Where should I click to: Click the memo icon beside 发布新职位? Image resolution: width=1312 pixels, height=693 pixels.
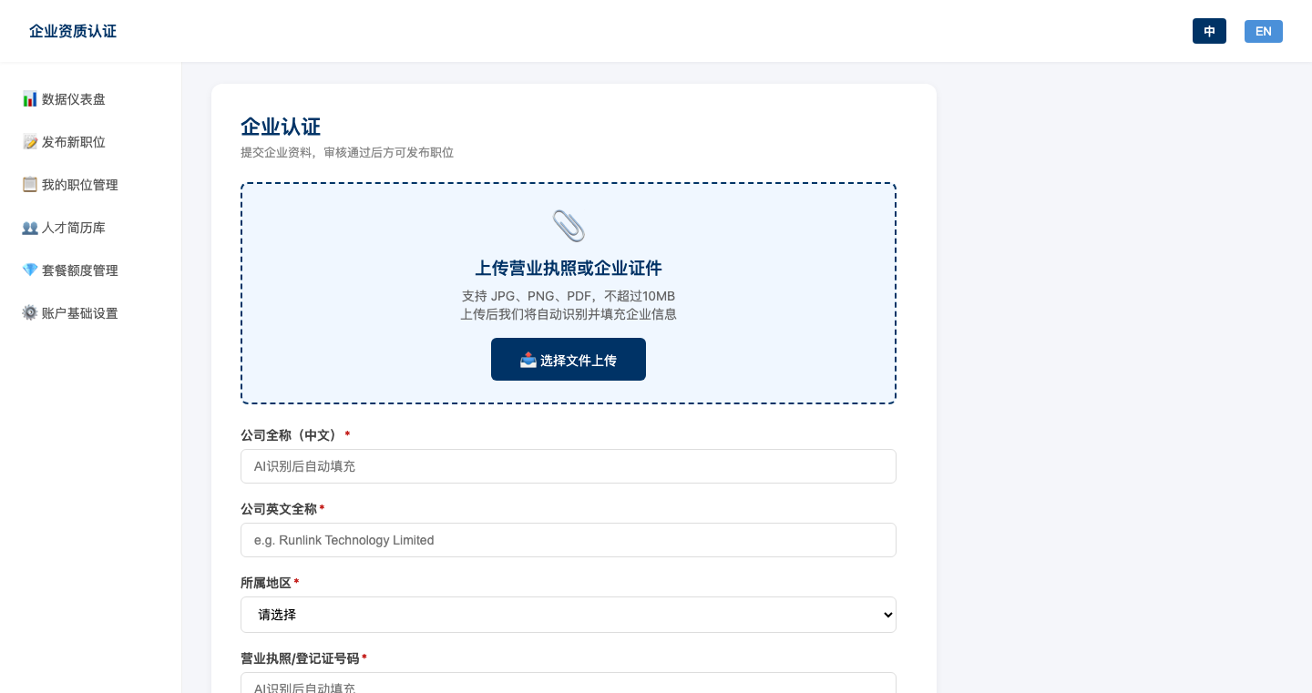pyautogui.click(x=30, y=142)
